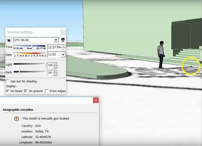Click the Dark slider handle
This screenshot has height=146, width=202.
pyautogui.click(x=20, y=72)
